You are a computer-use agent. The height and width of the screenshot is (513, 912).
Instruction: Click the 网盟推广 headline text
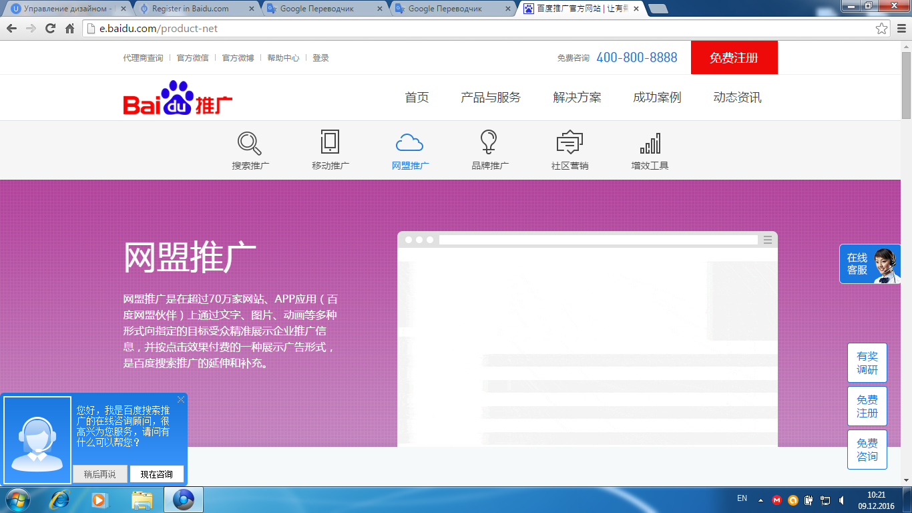click(x=190, y=258)
